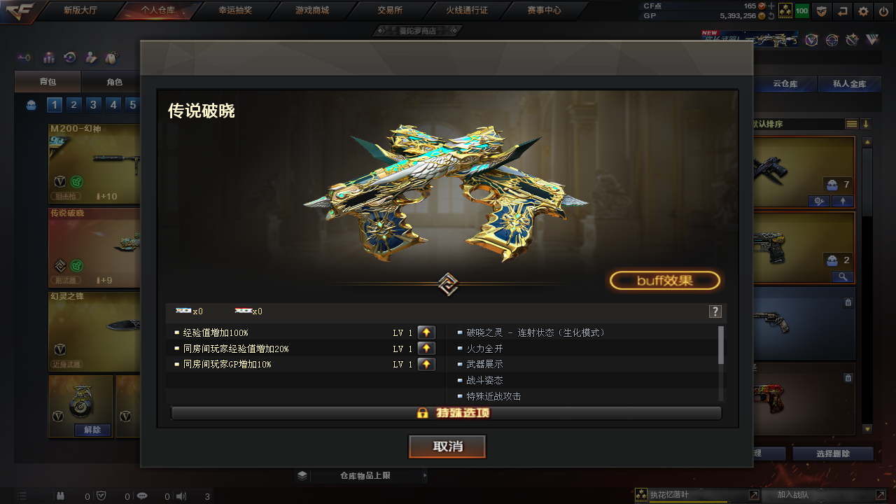Click the buff效果 button
This screenshot has height=504, width=896.
point(664,281)
